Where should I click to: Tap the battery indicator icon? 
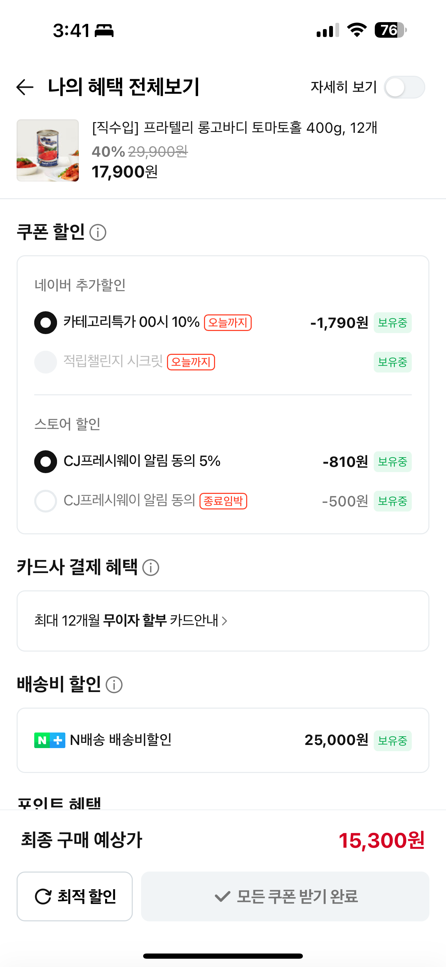tap(390, 30)
